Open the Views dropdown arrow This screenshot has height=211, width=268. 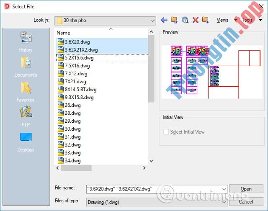pos(236,20)
